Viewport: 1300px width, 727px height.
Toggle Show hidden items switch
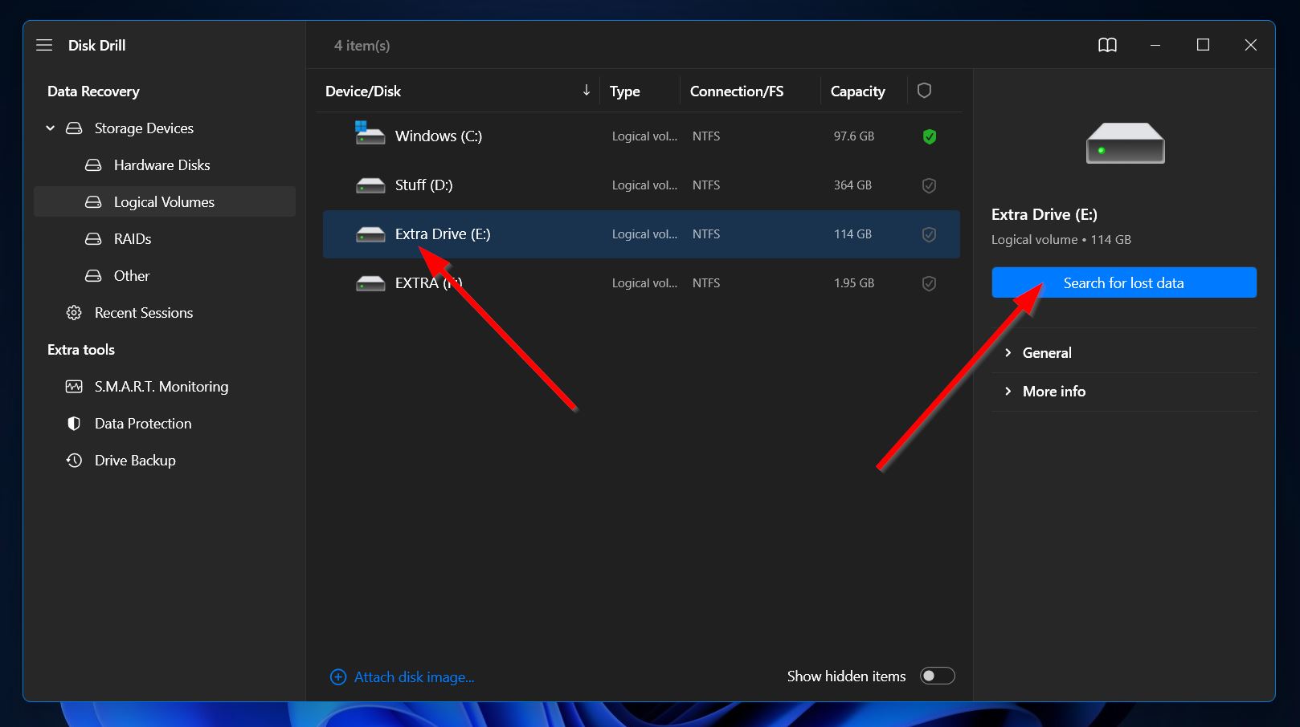tap(937, 676)
